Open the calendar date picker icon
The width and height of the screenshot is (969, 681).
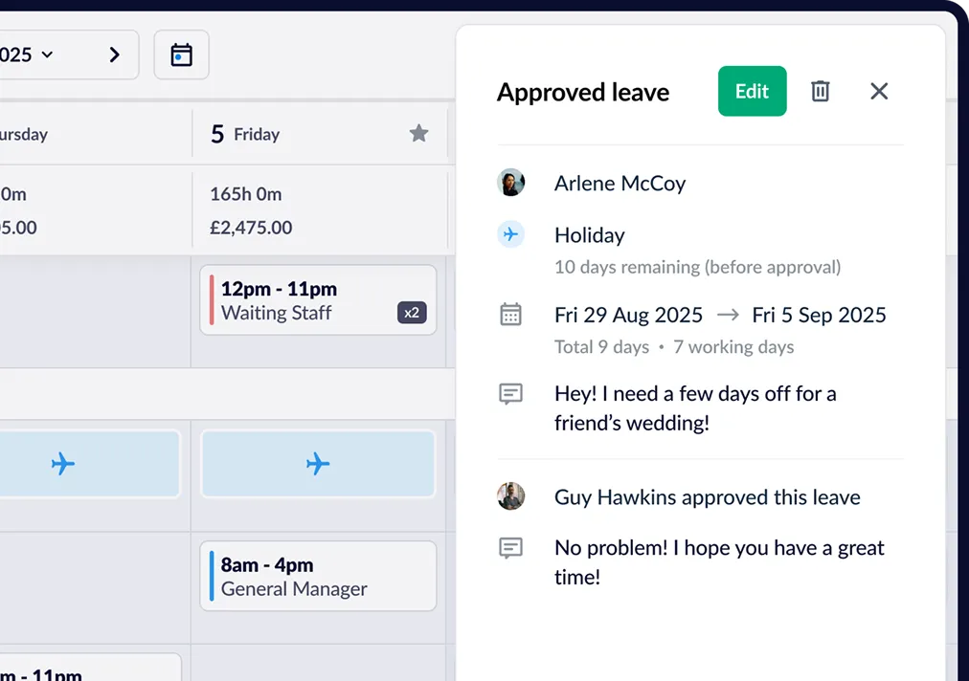[x=181, y=55]
